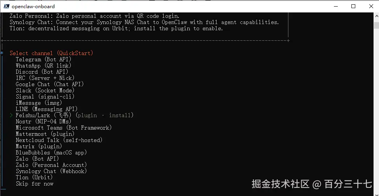Click the vertical scrollbar up arrow

(x=376, y=16)
